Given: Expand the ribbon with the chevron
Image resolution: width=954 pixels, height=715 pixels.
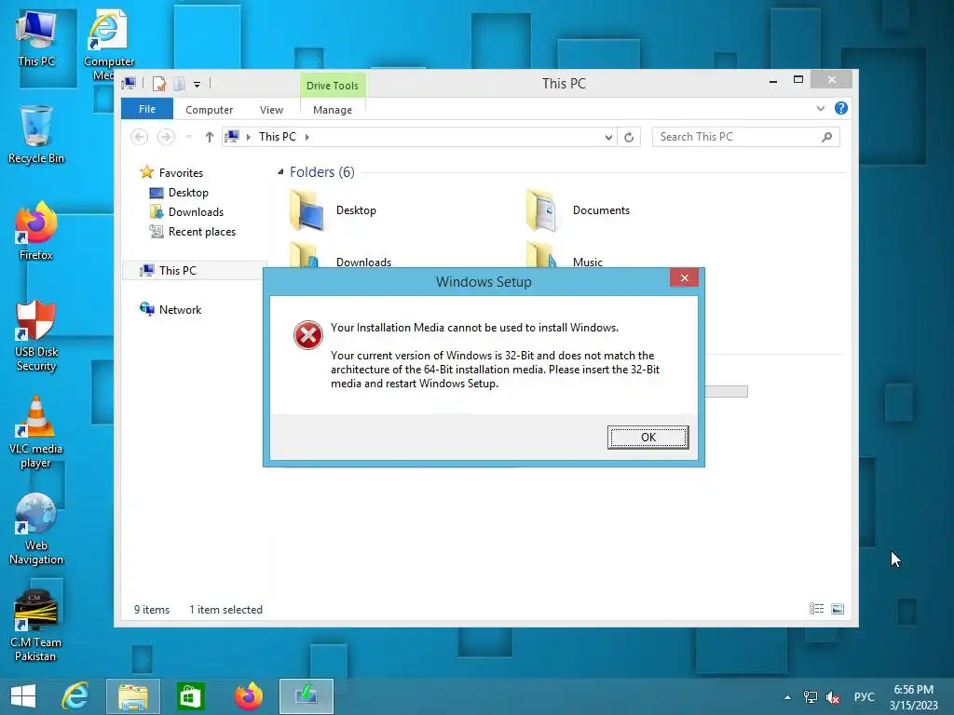Looking at the screenshot, I should click(821, 108).
